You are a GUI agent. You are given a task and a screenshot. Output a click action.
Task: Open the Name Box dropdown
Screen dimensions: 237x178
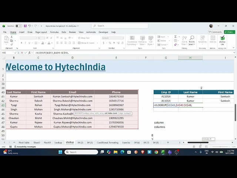click(15, 53)
